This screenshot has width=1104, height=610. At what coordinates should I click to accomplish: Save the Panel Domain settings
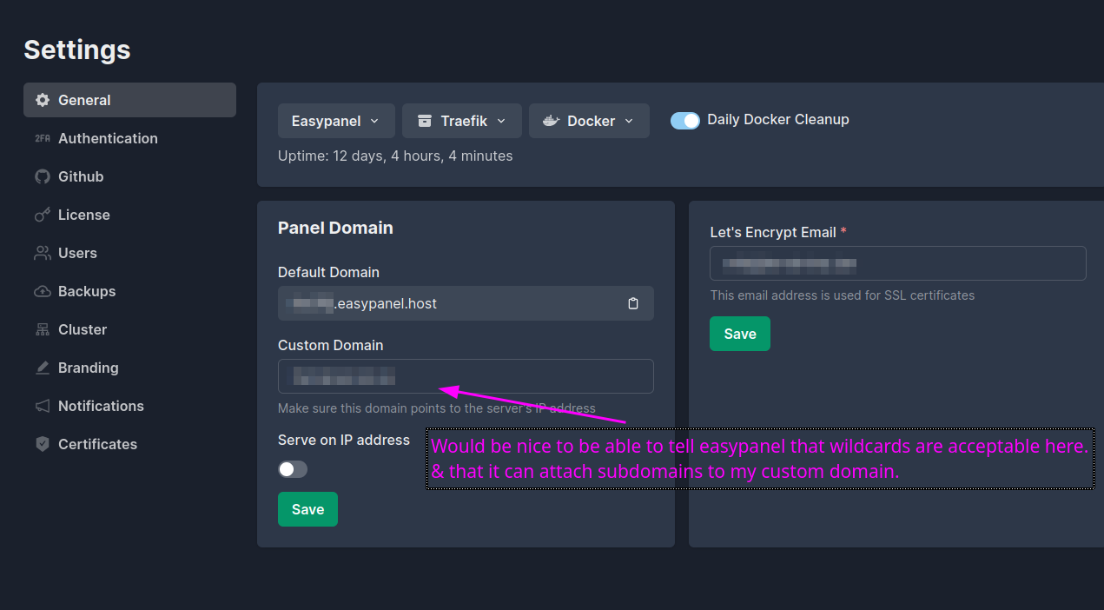pyautogui.click(x=307, y=509)
